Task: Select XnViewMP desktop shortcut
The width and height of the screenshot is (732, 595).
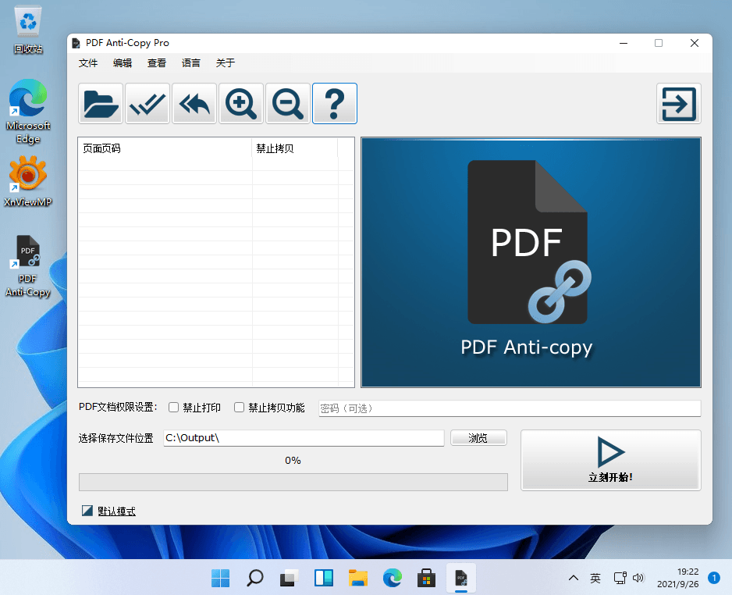Action: [x=28, y=182]
